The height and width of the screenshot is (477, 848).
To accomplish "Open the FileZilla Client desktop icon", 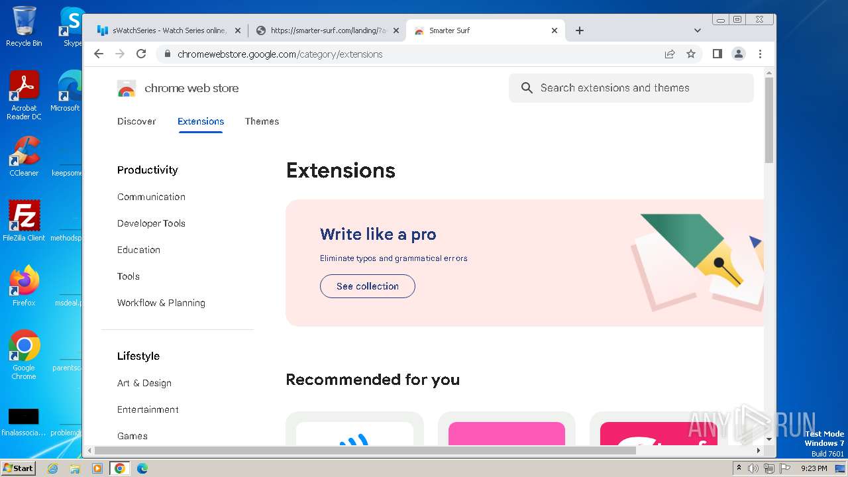I will (x=24, y=221).
